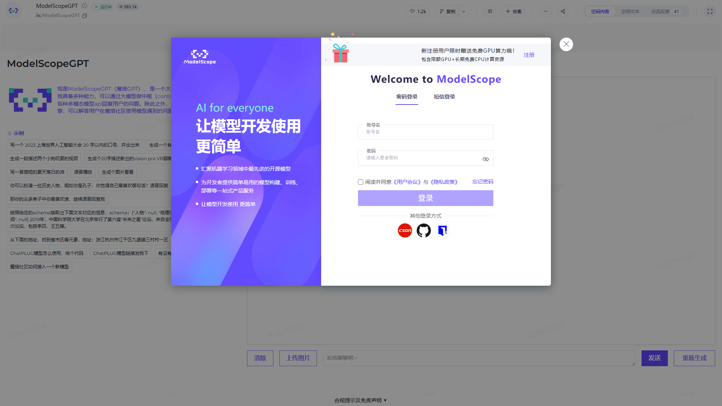Select example 生成个图片看看
Viewport: 722px width, 406px height.
pyautogui.click(x=118, y=172)
